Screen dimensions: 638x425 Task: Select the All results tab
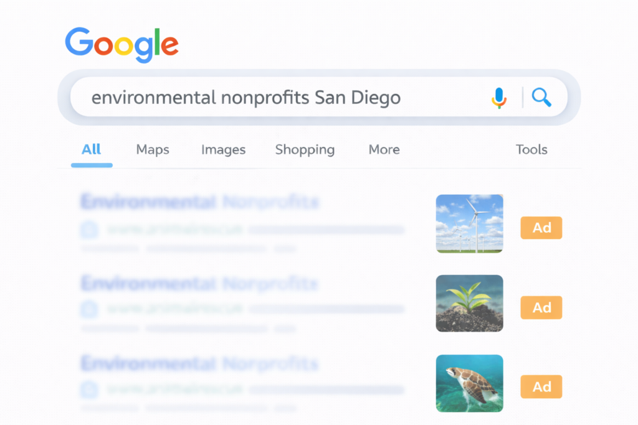click(91, 149)
